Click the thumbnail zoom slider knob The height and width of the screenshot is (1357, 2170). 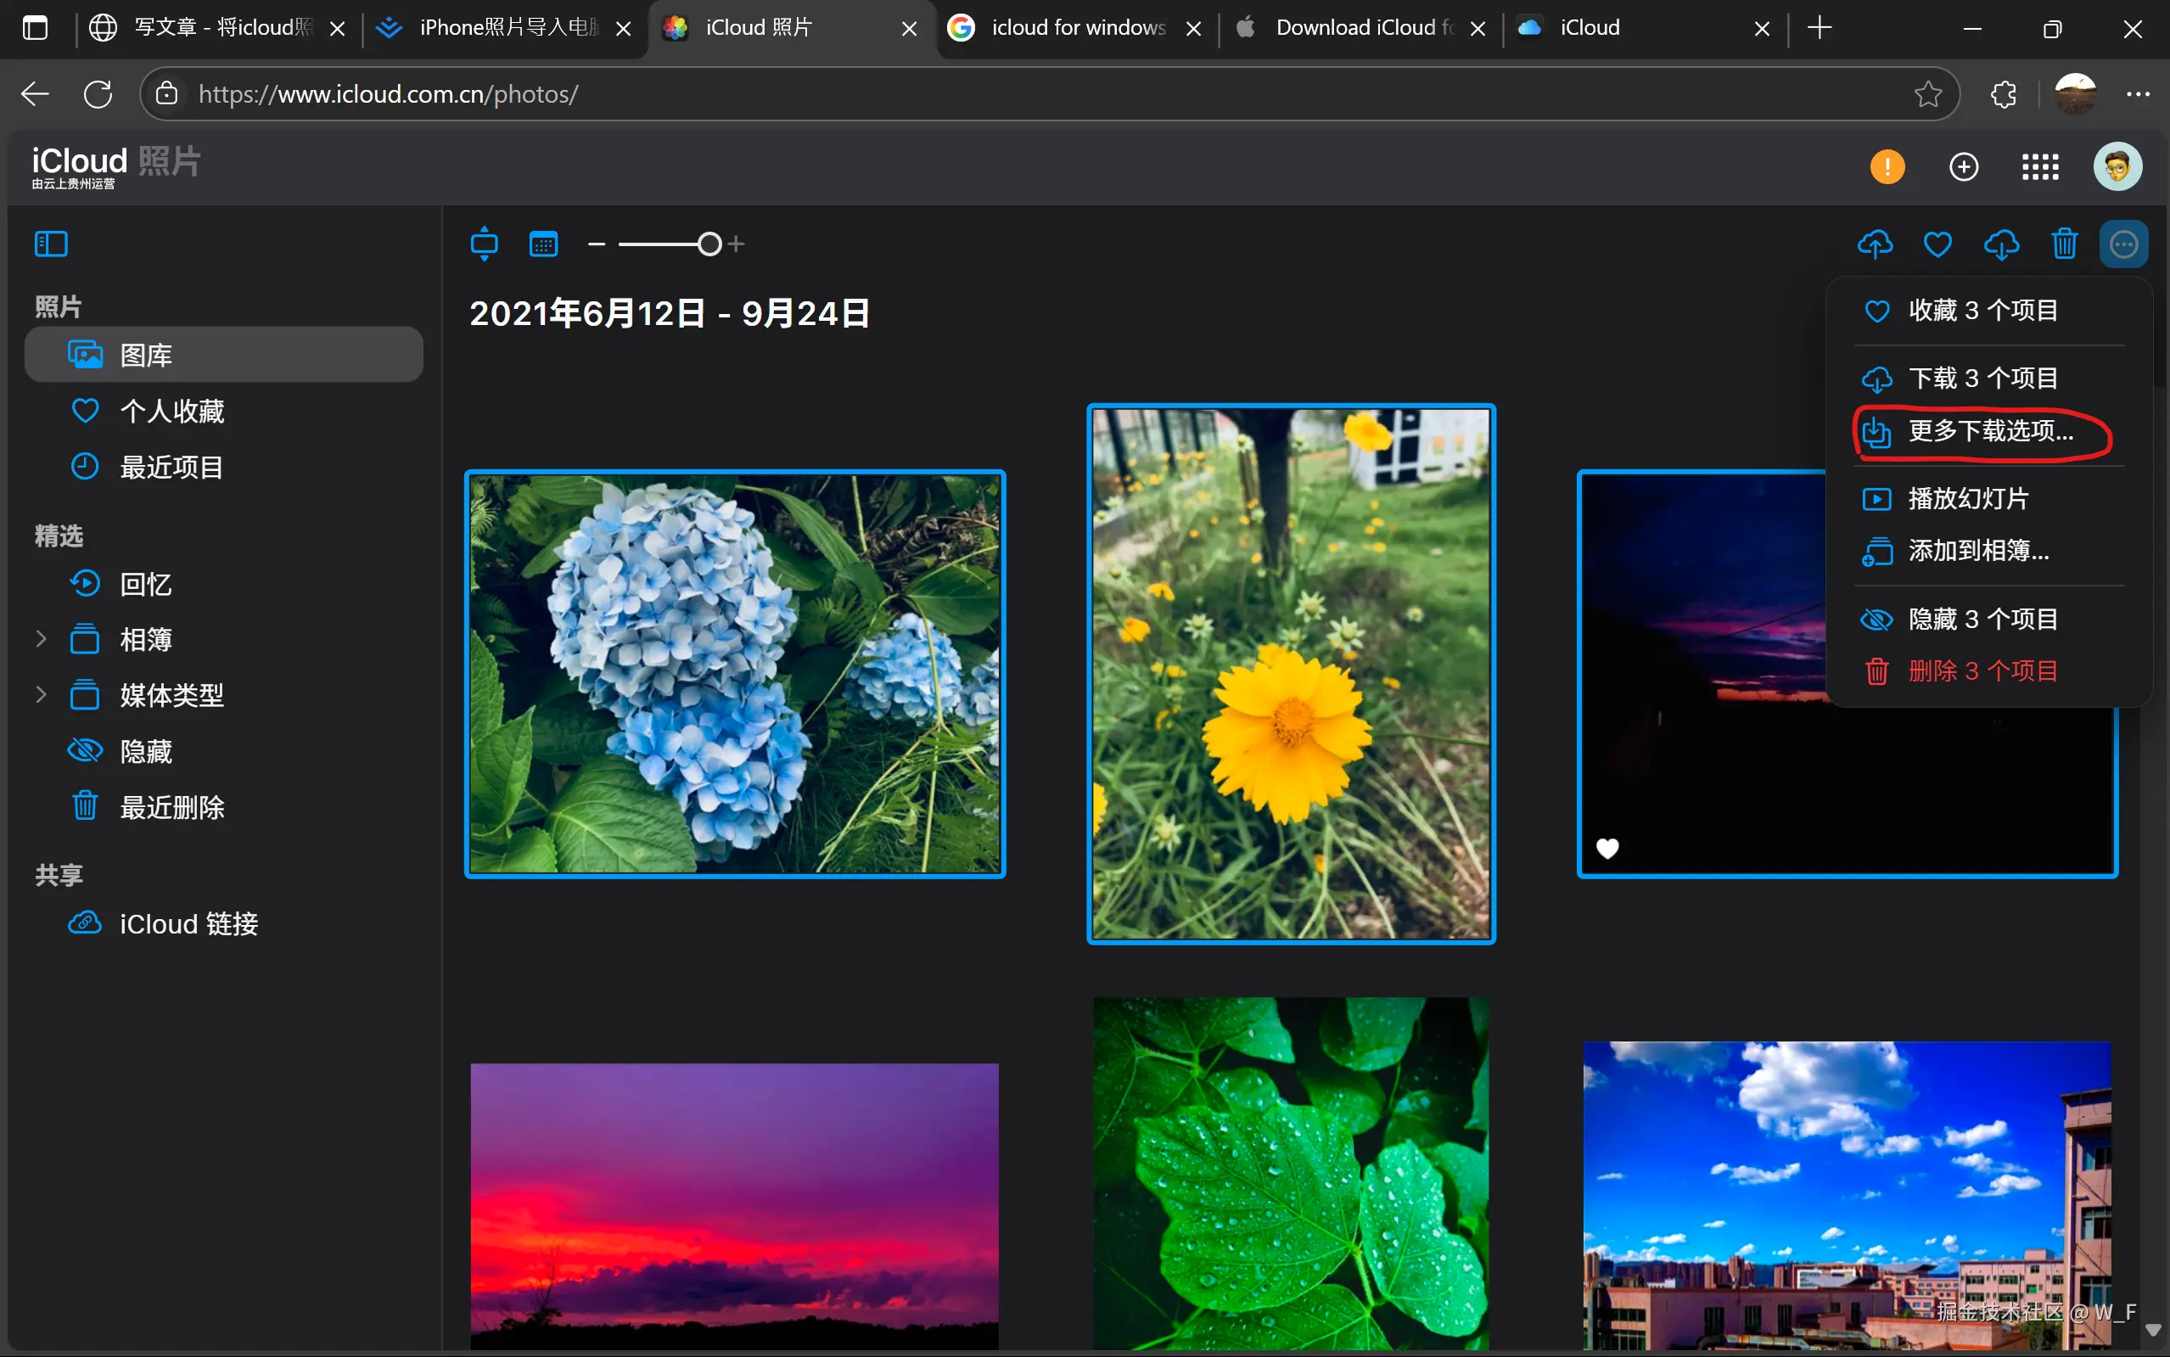[x=709, y=244]
